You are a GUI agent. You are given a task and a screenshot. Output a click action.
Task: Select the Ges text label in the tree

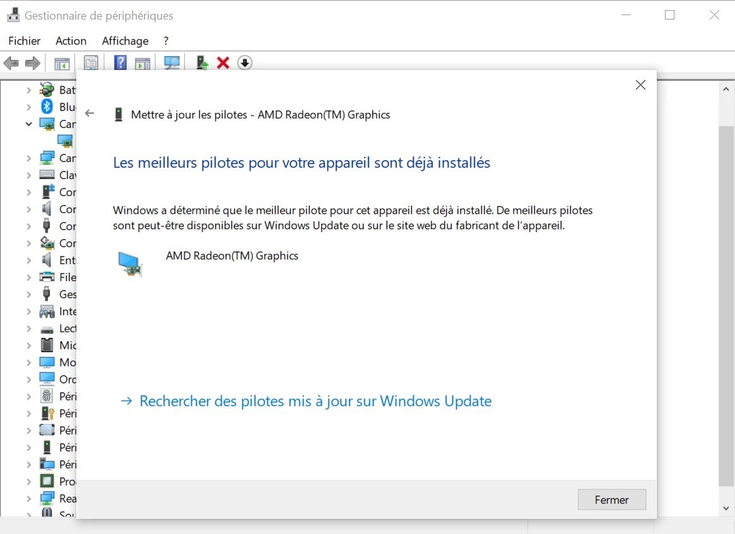click(68, 294)
